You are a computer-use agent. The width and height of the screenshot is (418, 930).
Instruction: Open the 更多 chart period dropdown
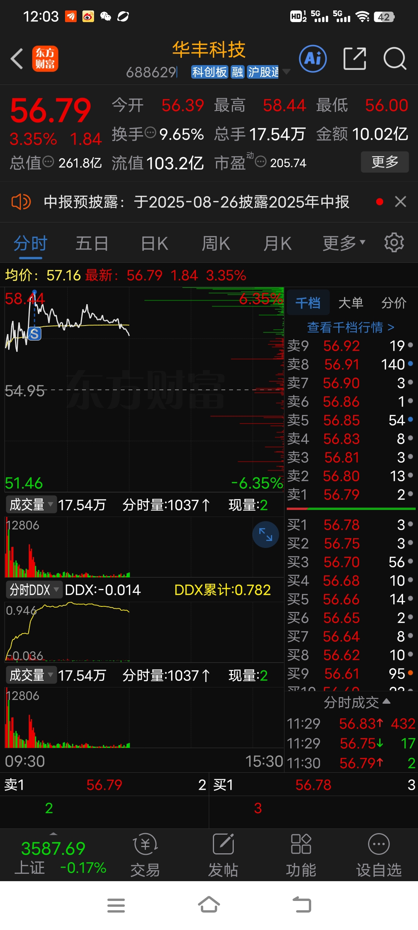[x=344, y=243]
